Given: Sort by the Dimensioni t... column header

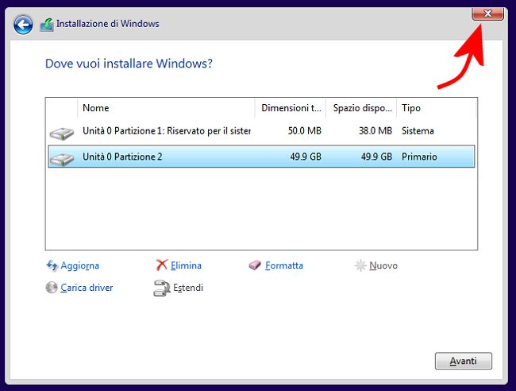Looking at the screenshot, I should click(x=291, y=108).
